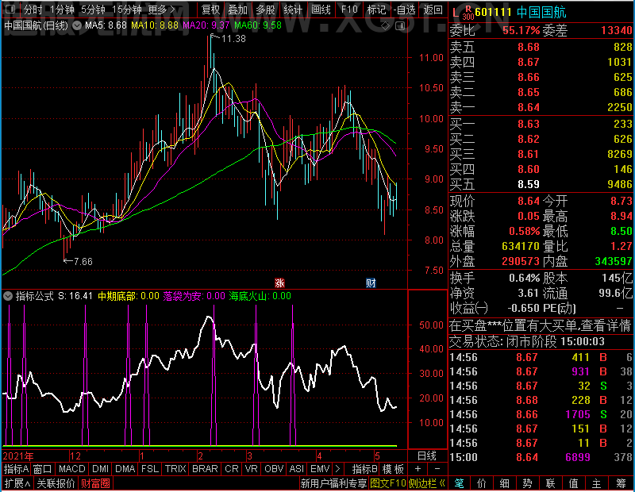
Task: Expand 更多 timeframe options
Action: click(162, 10)
